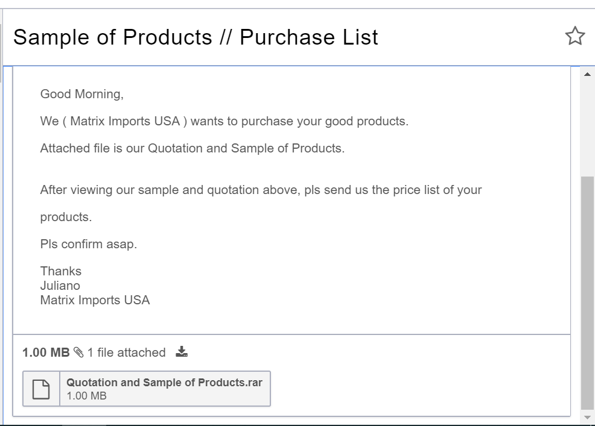The height and width of the screenshot is (426, 595).
Task: Click the scrollbar track above the thumb
Action: (587, 127)
